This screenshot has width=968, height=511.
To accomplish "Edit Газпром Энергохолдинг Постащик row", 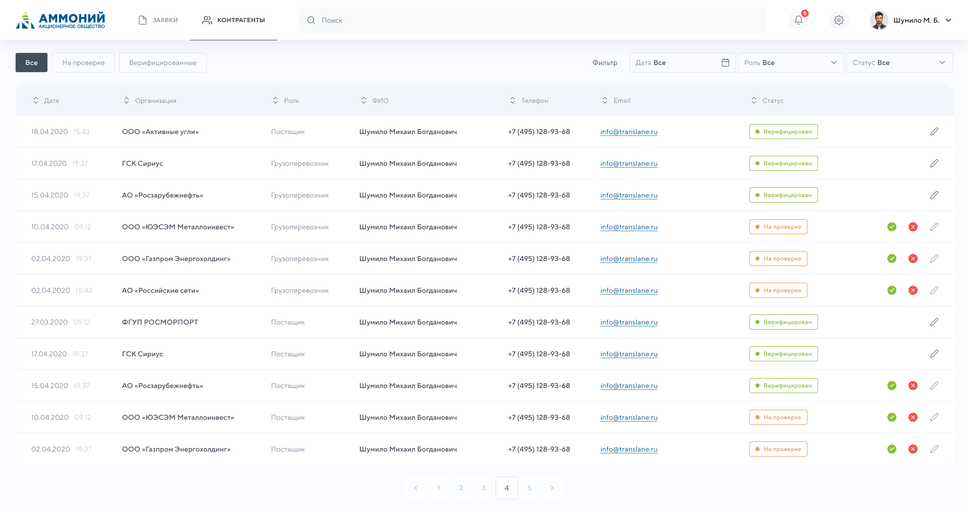I will click(934, 449).
